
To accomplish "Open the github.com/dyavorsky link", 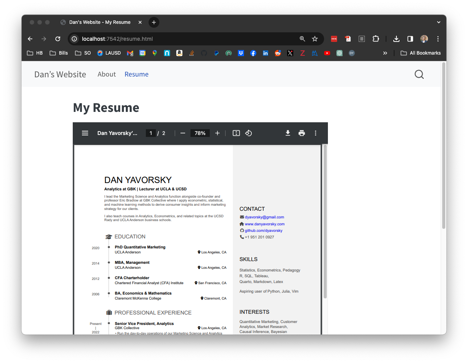I will click(x=264, y=231).
